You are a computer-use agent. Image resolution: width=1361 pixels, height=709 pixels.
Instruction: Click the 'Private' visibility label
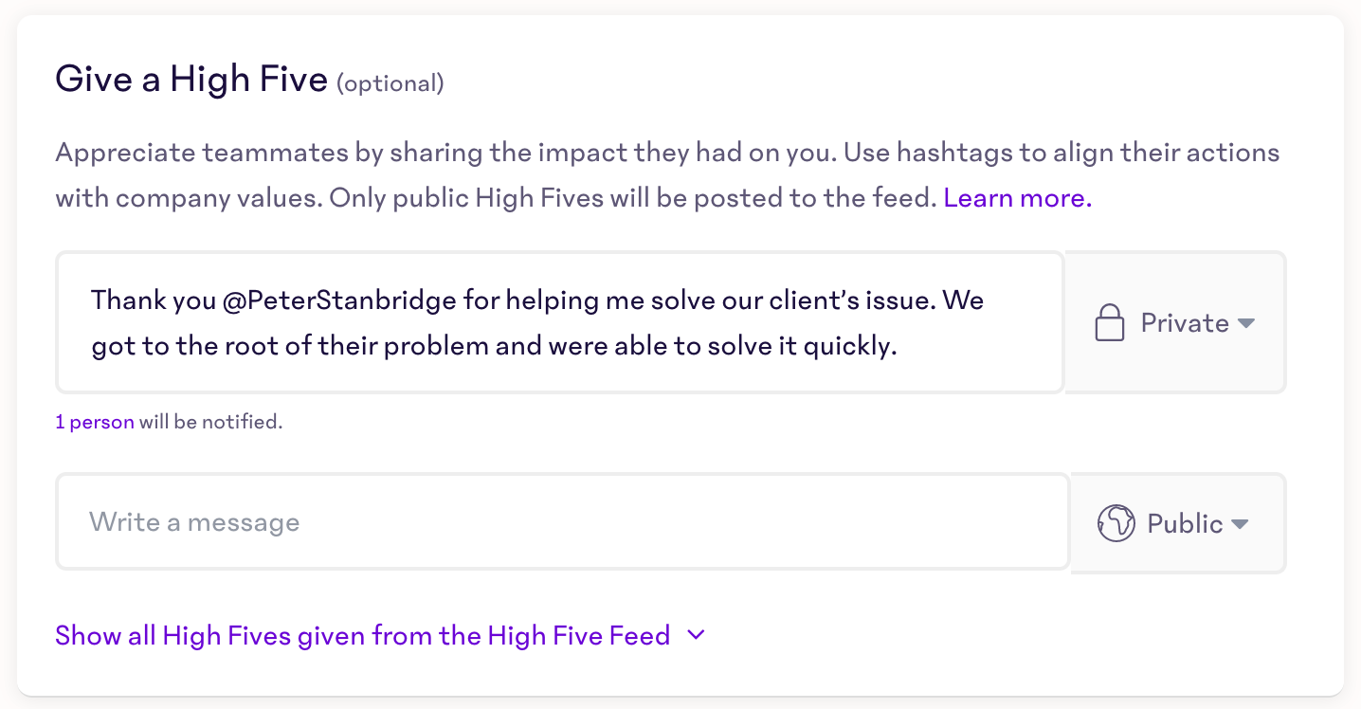pos(1185,323)
